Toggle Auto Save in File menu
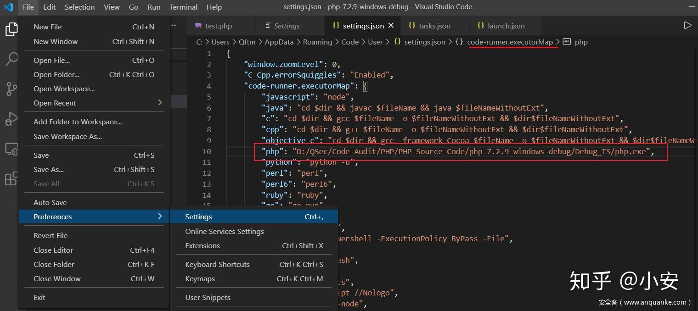 pos(94,202)
